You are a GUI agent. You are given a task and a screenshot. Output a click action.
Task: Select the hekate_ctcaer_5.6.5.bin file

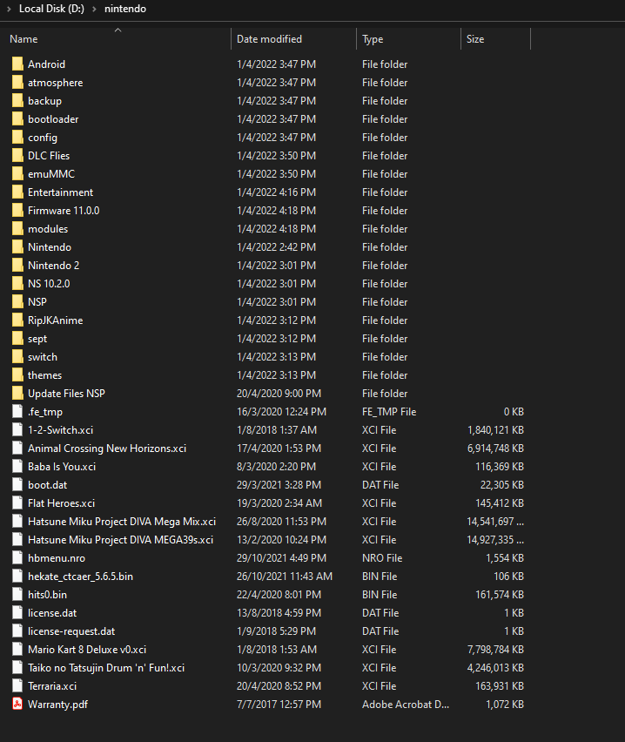[80, 577]
